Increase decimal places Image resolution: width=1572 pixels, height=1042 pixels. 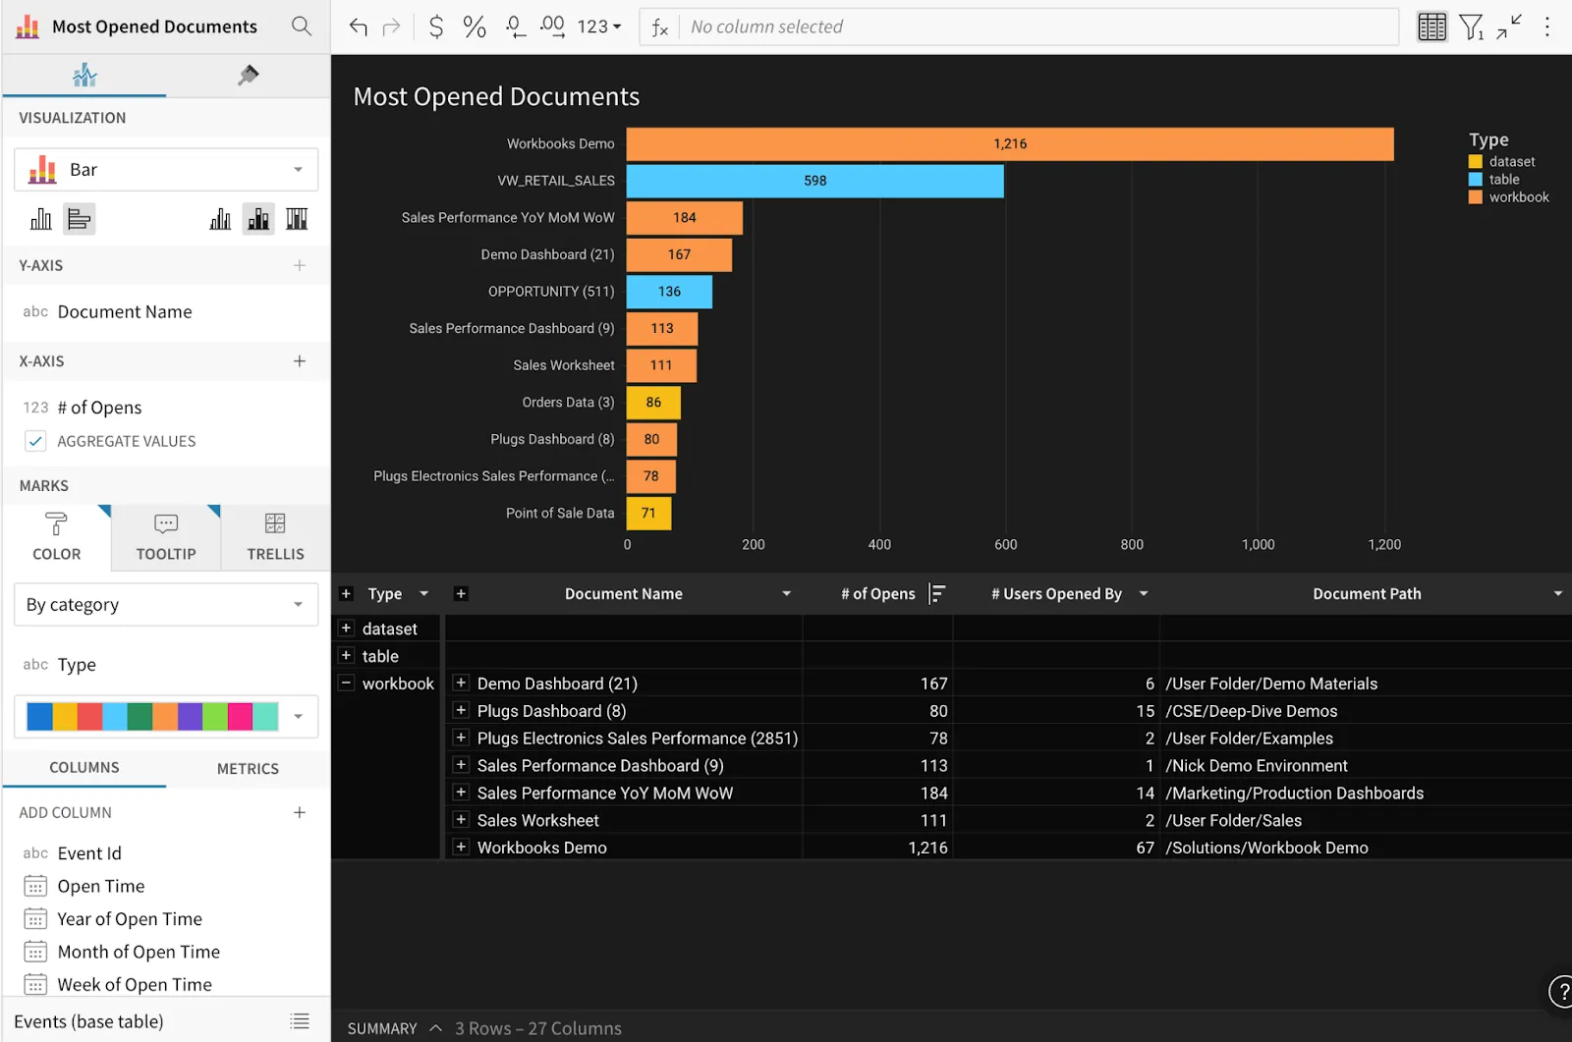pos(553,27)
